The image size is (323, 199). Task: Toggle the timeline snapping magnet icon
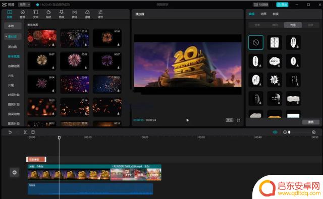coord(275,132)
